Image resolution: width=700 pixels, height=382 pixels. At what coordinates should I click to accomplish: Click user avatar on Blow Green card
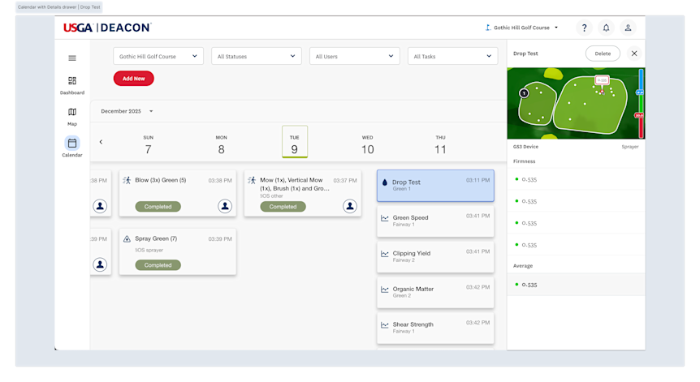[x=225, y=206]
